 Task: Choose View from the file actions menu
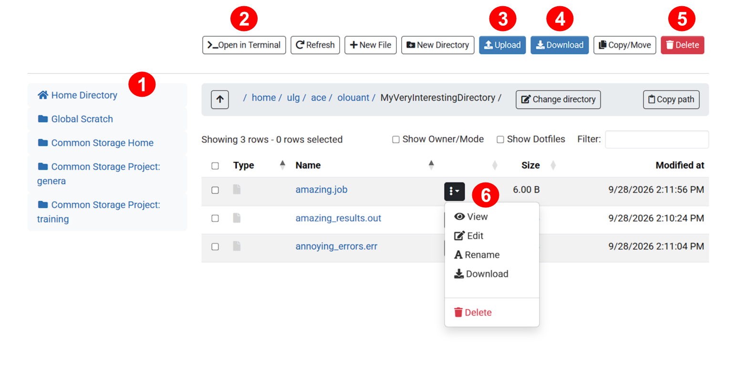[x=492, y=217]
